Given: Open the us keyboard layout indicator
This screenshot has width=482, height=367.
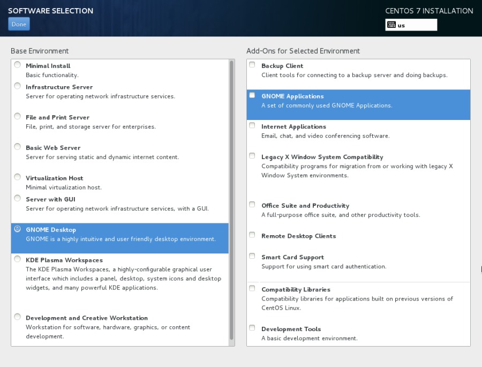Looking at the screenshot, I should click(411, 25).
